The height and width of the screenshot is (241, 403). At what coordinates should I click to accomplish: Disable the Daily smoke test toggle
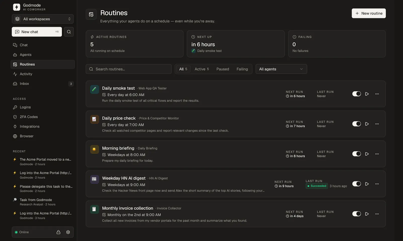(x=356, y=94)
